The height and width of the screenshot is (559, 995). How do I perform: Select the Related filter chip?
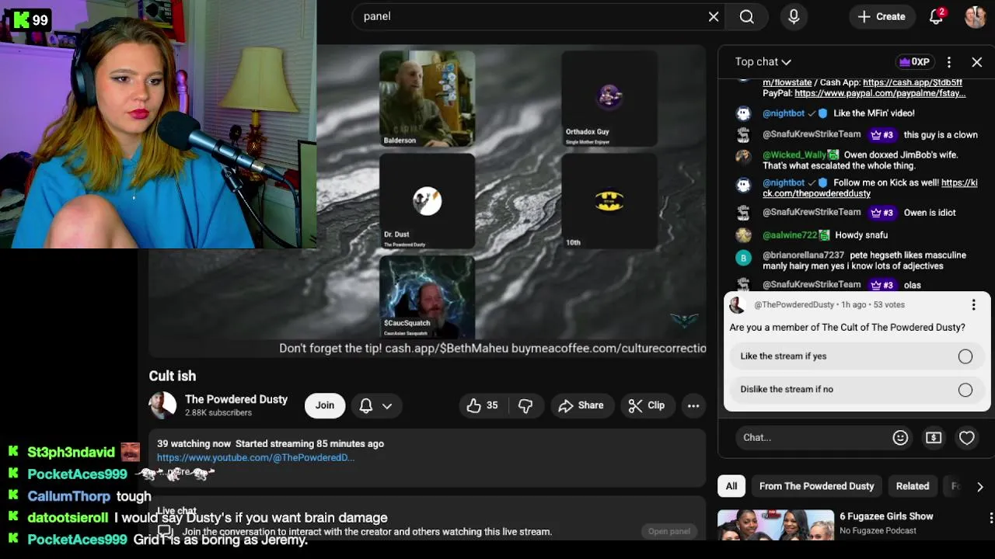click(913, 486)
